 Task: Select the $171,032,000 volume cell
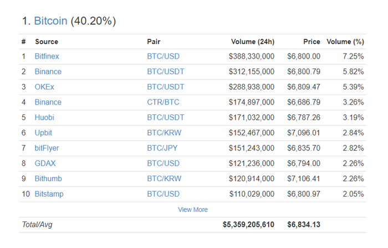(x=252, y=117)
